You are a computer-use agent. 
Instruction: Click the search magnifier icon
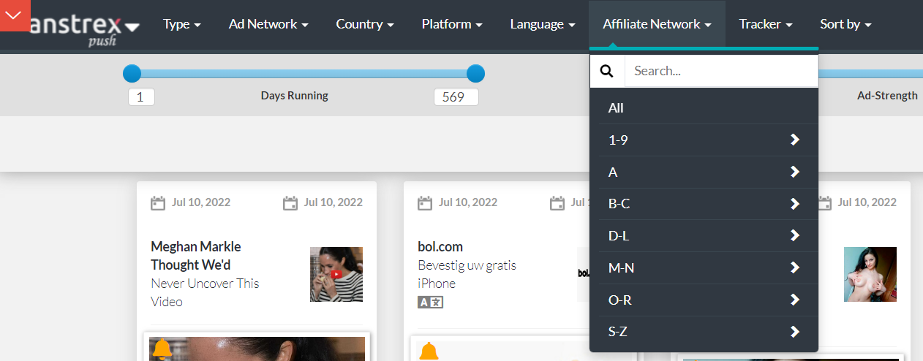click(606, 71)
